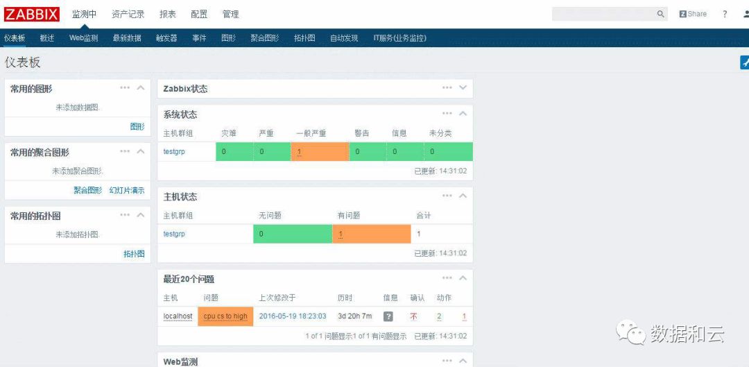Screen dimensions: 749x367
Task: Open the 配置 top menu
Action: [x=199, y=15]
